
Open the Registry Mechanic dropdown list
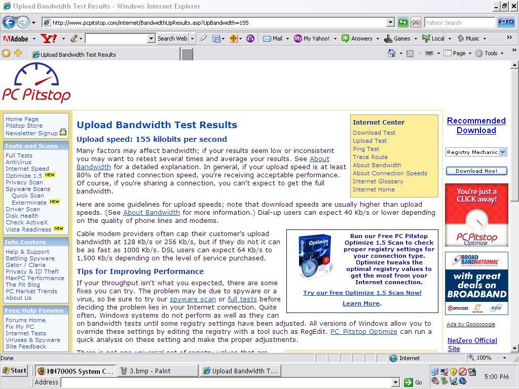tap(502, 152)
